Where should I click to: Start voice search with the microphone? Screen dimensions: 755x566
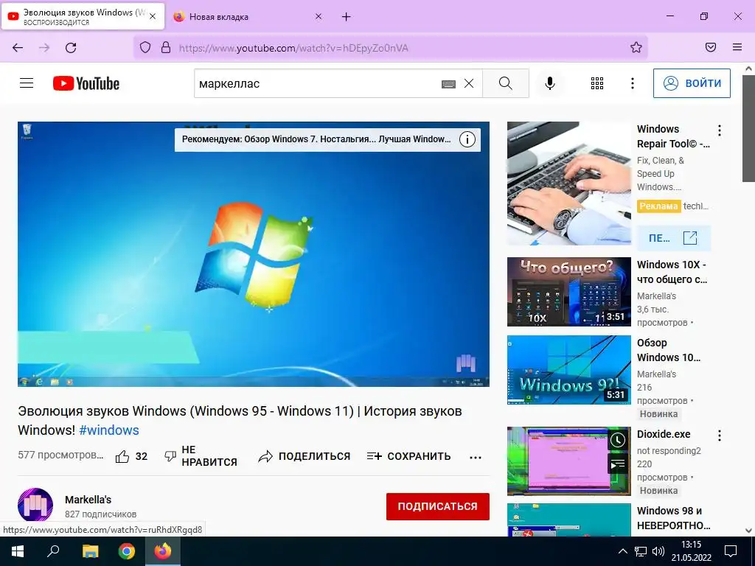pos(549,83)
